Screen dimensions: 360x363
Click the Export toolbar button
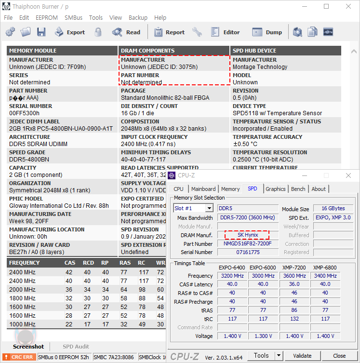point(70,32)
